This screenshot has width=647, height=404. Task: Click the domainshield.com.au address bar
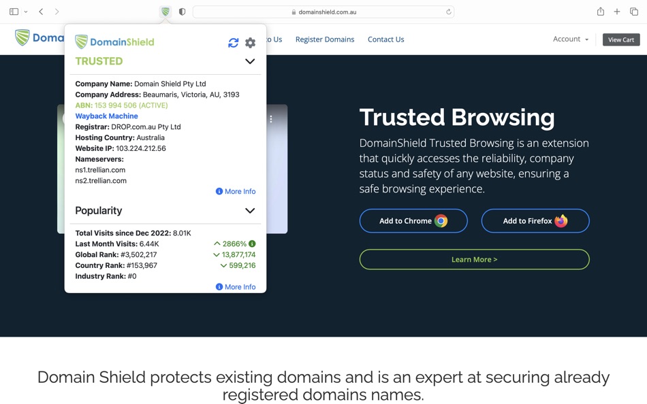323,12
